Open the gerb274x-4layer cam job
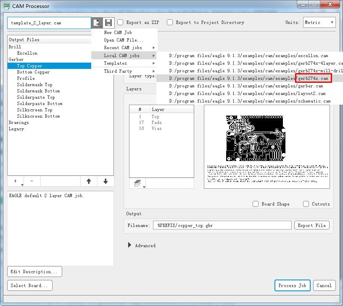The width and height of the screenshot is (343, 306). [250, 63]
